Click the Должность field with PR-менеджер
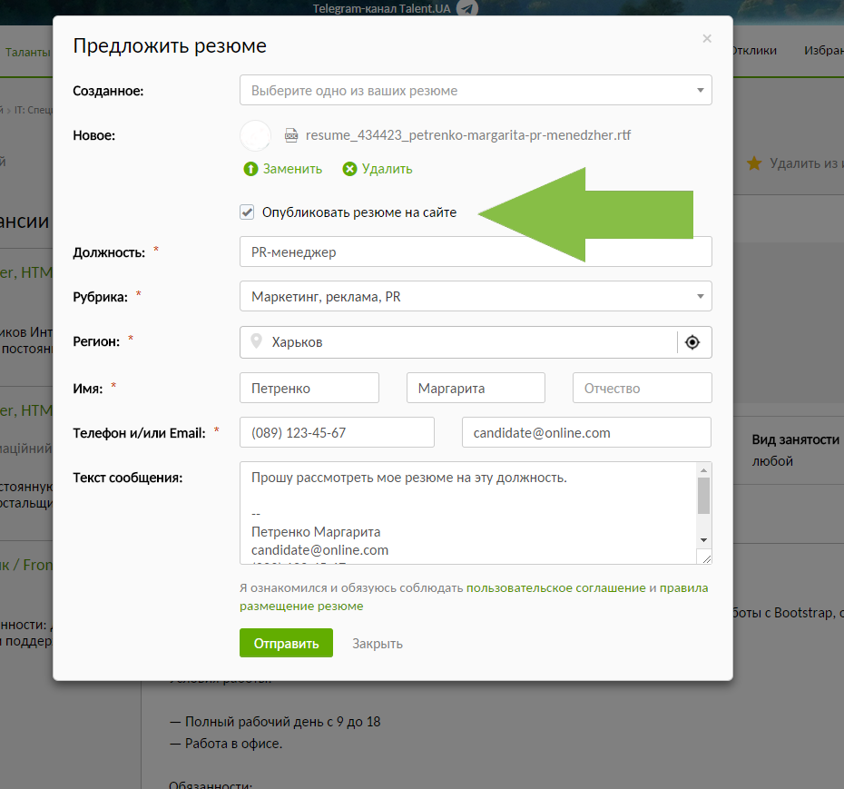 pos(476,251)
